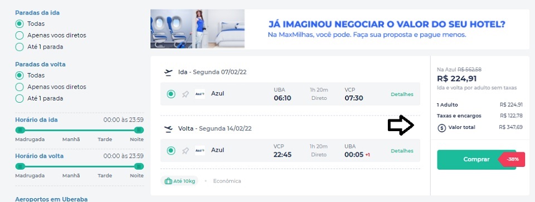This screenshot has height=202, width=535.
Task: Click the Azul airline logo on 22:45 flight
Action: [200, 151]
